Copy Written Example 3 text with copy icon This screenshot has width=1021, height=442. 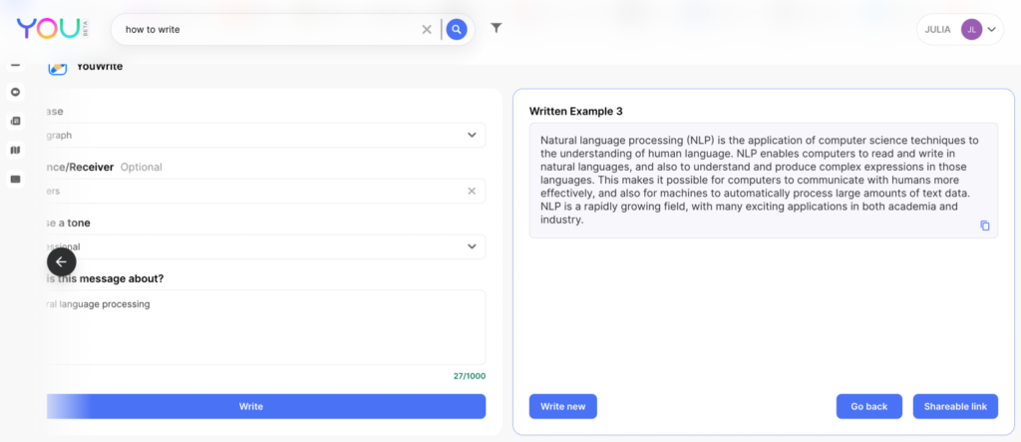984,225
